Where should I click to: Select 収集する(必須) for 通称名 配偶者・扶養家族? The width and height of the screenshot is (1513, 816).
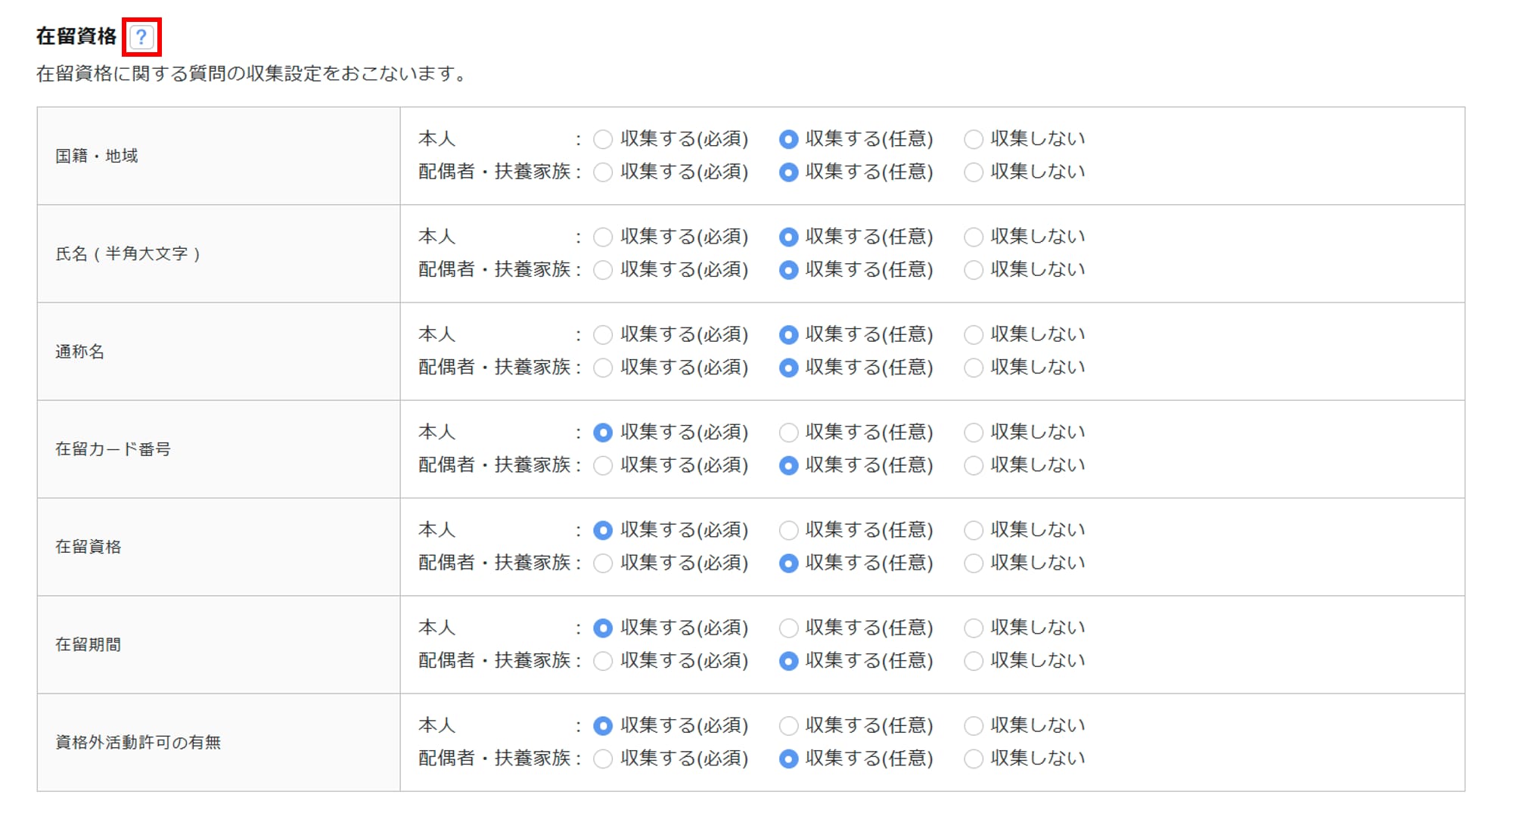603,368
